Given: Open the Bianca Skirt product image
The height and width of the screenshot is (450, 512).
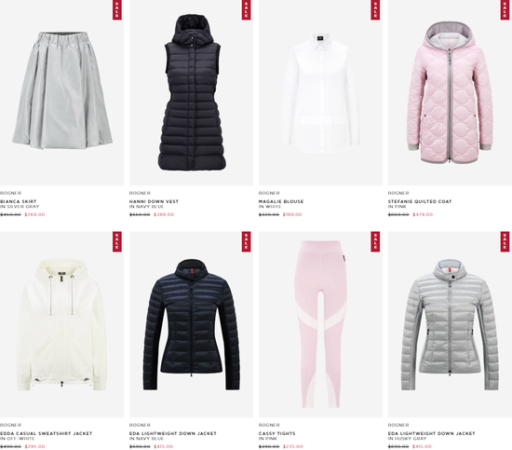Looking at the screenshot, I should tap(61, 92).
